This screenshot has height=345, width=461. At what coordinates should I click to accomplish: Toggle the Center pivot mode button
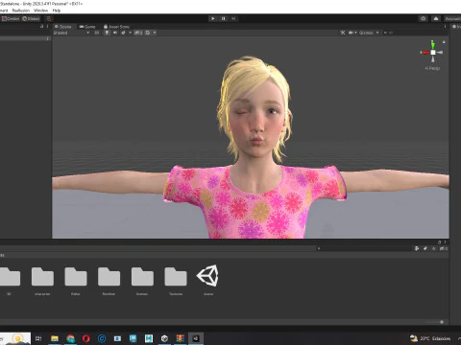(11, 18)
